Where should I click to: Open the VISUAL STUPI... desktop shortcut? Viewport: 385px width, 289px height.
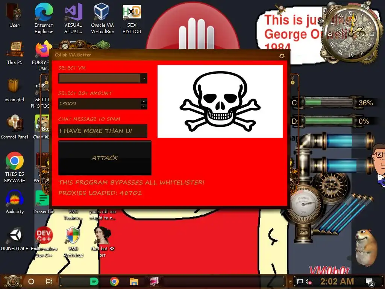coord(73,18)
